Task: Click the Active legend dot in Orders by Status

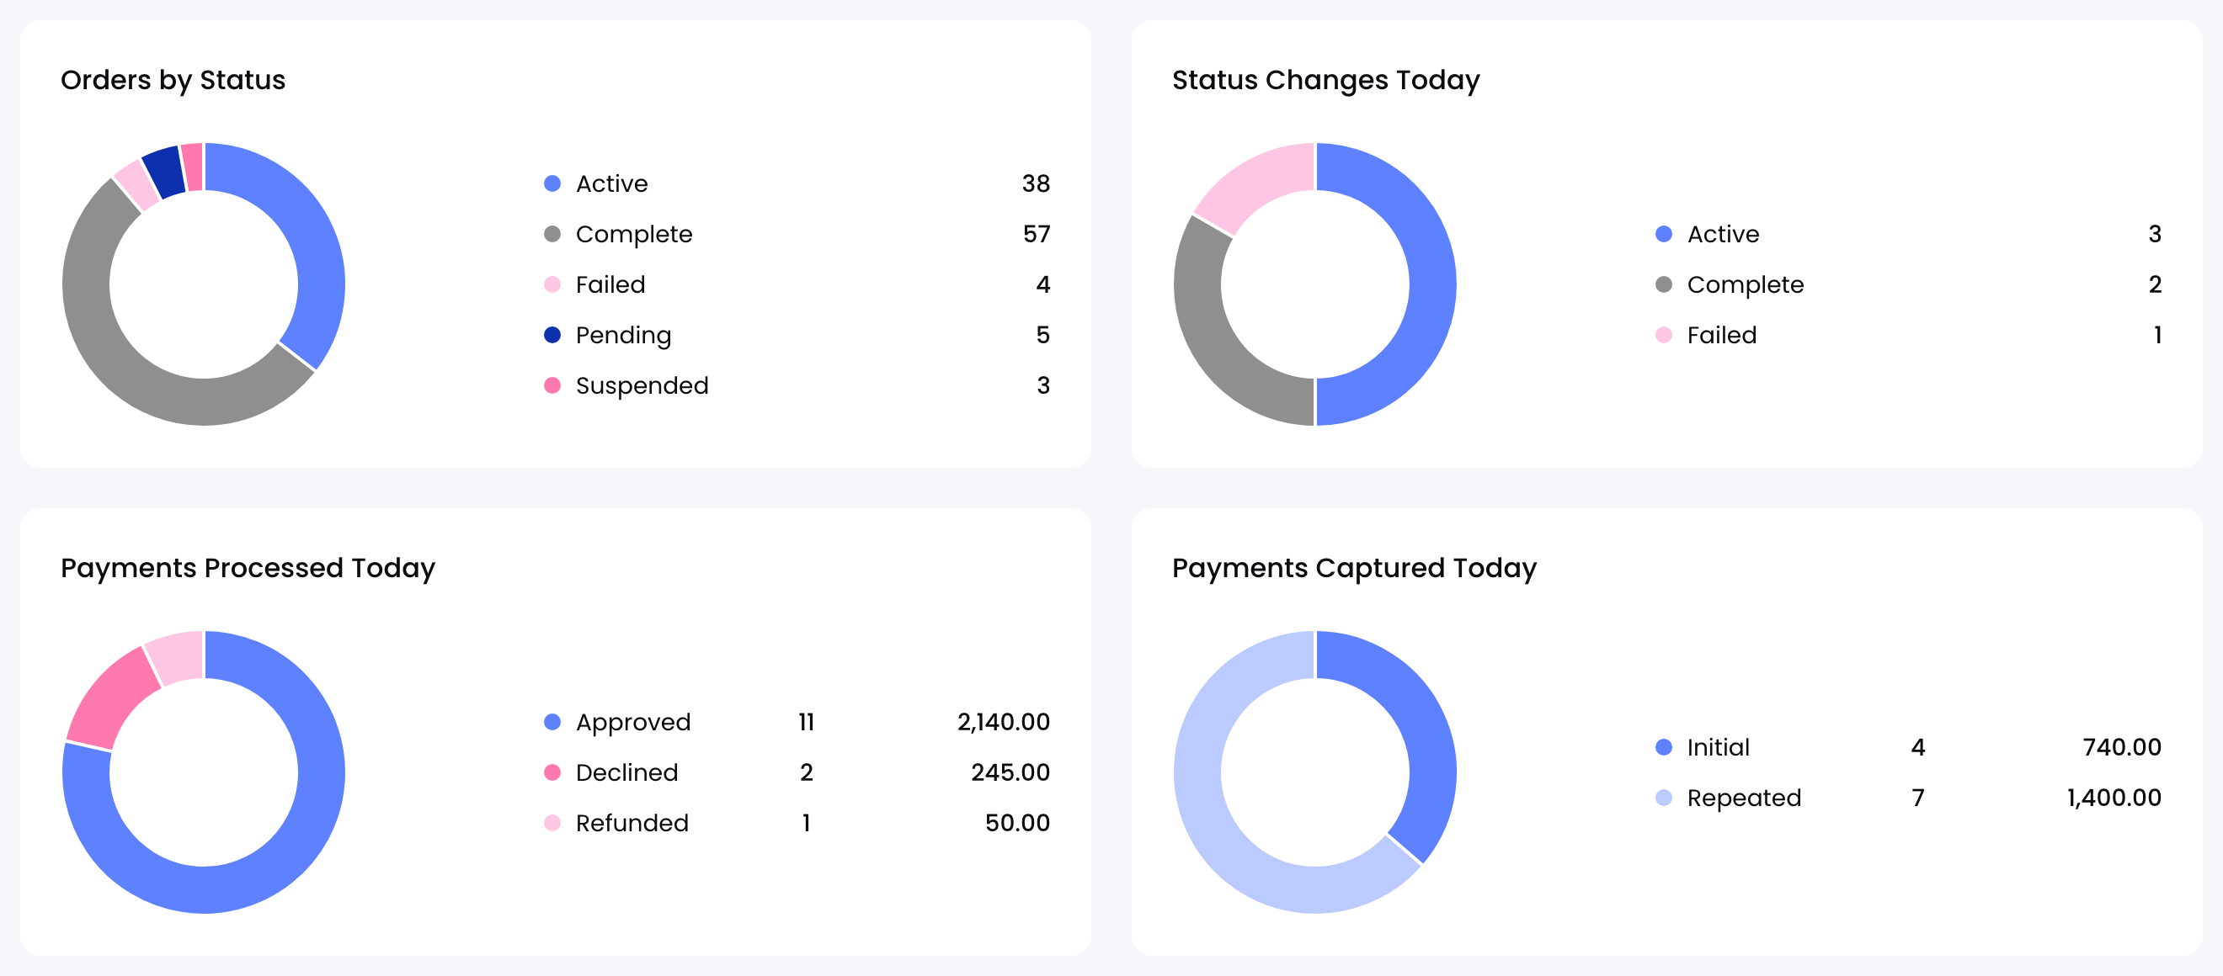Action: pyautogui.click(x=552, y=183)
